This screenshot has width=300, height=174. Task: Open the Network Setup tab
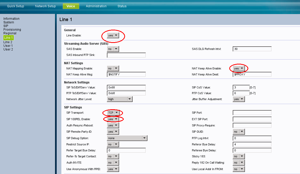click(x=45, y=6)
